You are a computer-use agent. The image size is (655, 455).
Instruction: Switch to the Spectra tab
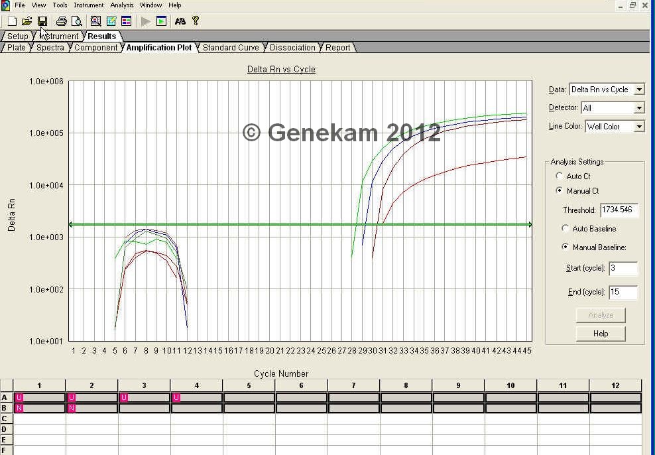[x=50, y=48]
